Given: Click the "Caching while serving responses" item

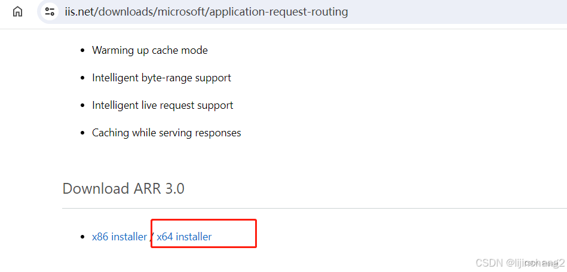Looking at the screenshot, I should [166, 133].
